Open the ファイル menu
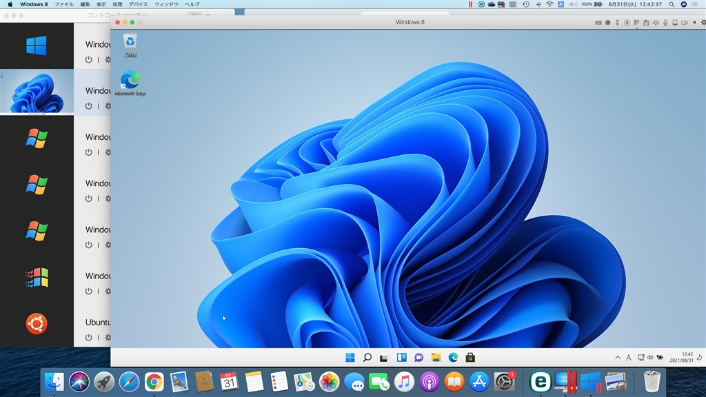Screen dimensions: 706x397 point(64,4)
